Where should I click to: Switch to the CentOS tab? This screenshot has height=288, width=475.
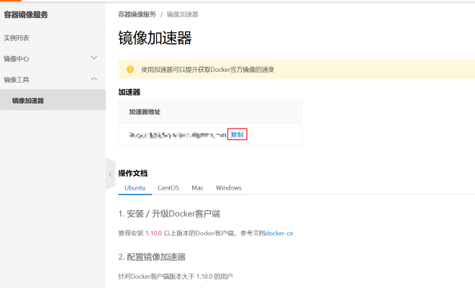click(x=168, y=187)
